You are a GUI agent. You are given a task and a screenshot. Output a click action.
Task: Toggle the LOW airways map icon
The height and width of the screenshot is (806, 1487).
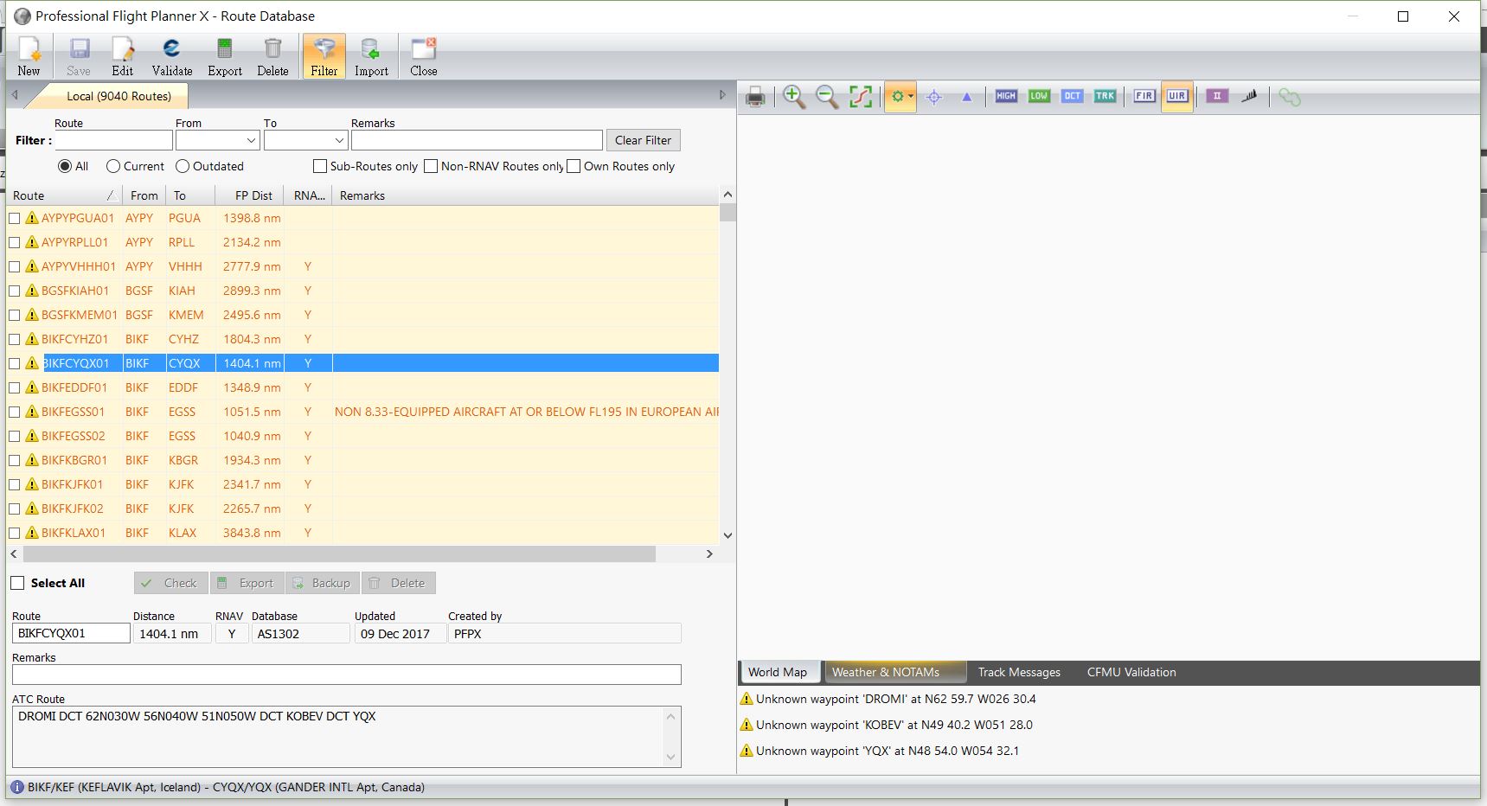1039,96
